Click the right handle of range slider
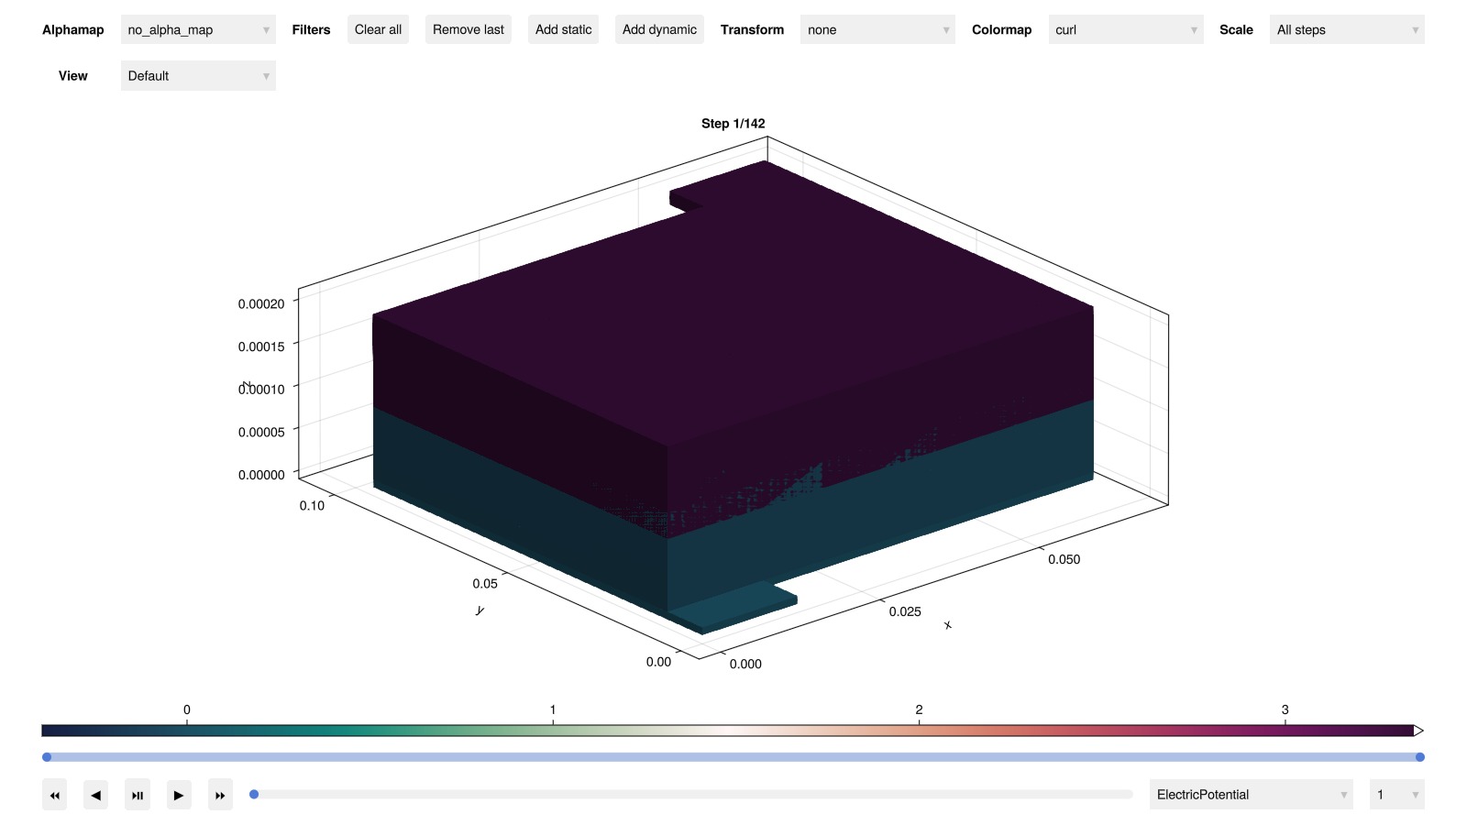Viewport: 1467px width, 825px height. click(x=1419, y=757)
